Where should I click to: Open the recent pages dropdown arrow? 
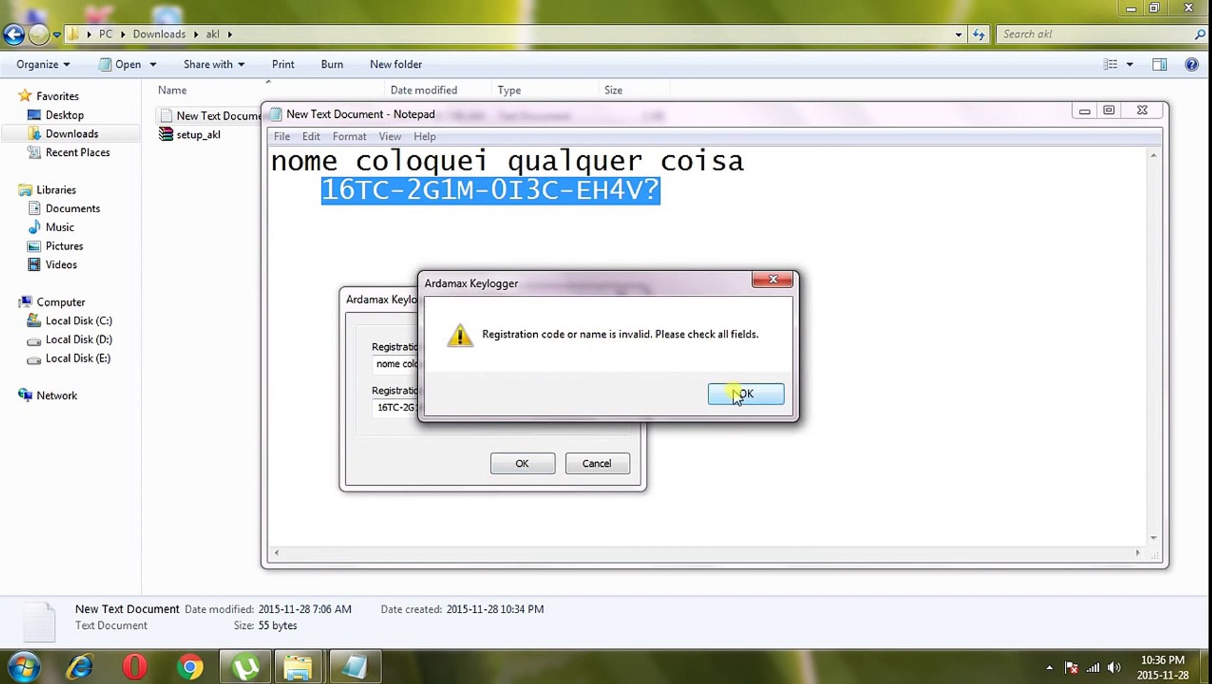click(56, 35)
